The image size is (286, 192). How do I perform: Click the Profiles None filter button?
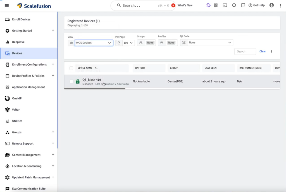coord(171,43)
